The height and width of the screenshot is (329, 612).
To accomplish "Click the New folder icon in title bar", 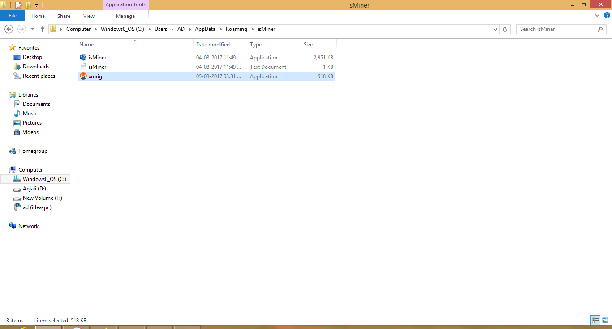I will 28,5.
